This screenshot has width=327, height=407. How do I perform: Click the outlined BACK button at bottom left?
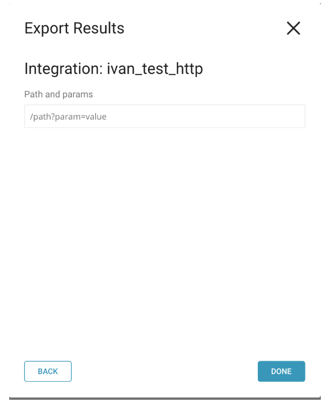point(48,372)
